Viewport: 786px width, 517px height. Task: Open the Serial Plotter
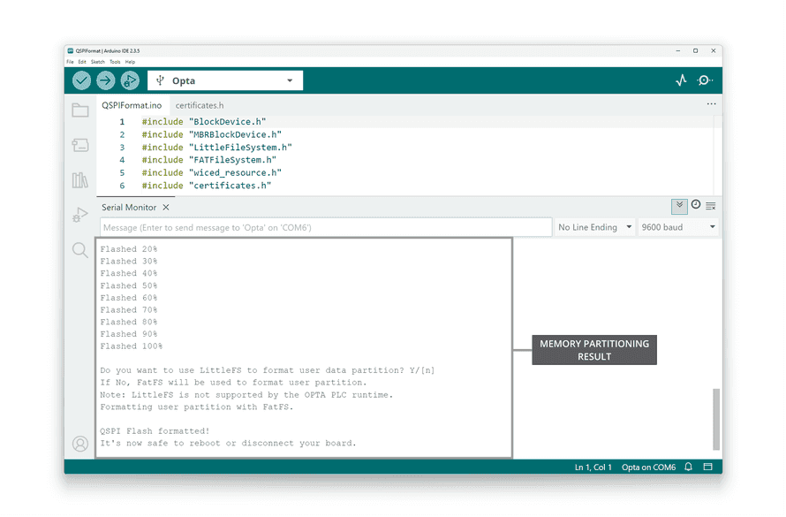point(680,80)
